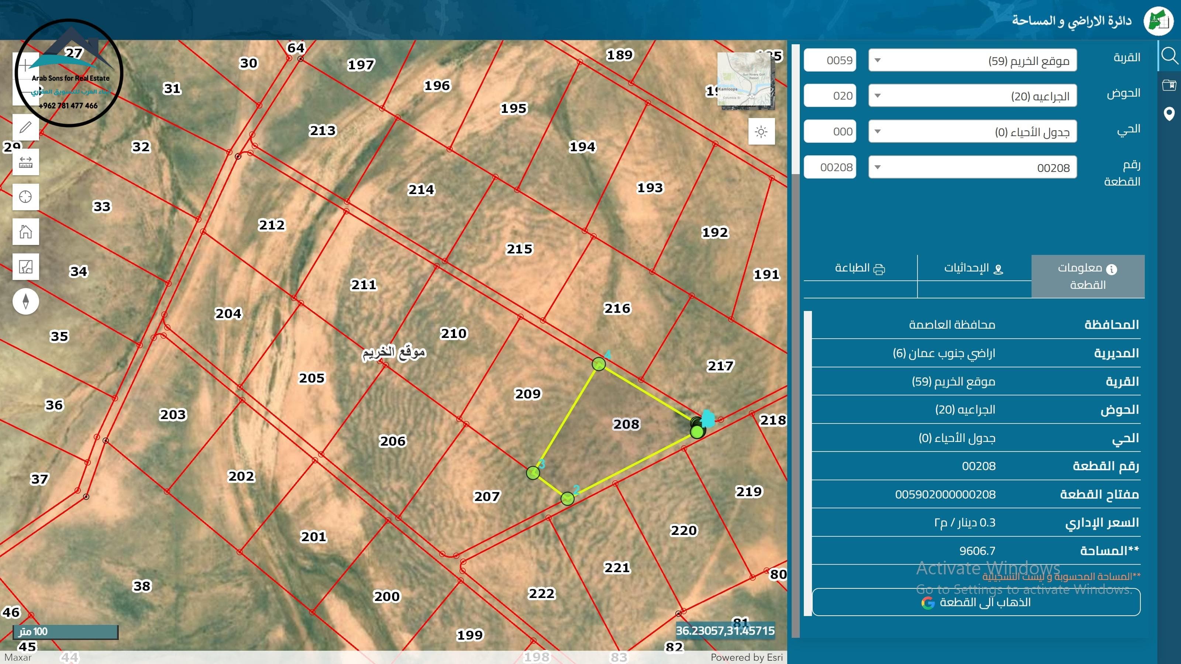Switch to the print (الطباعة) tab
The height and width of the screenshot is (664, 1181).
click(x=860, y=269)
